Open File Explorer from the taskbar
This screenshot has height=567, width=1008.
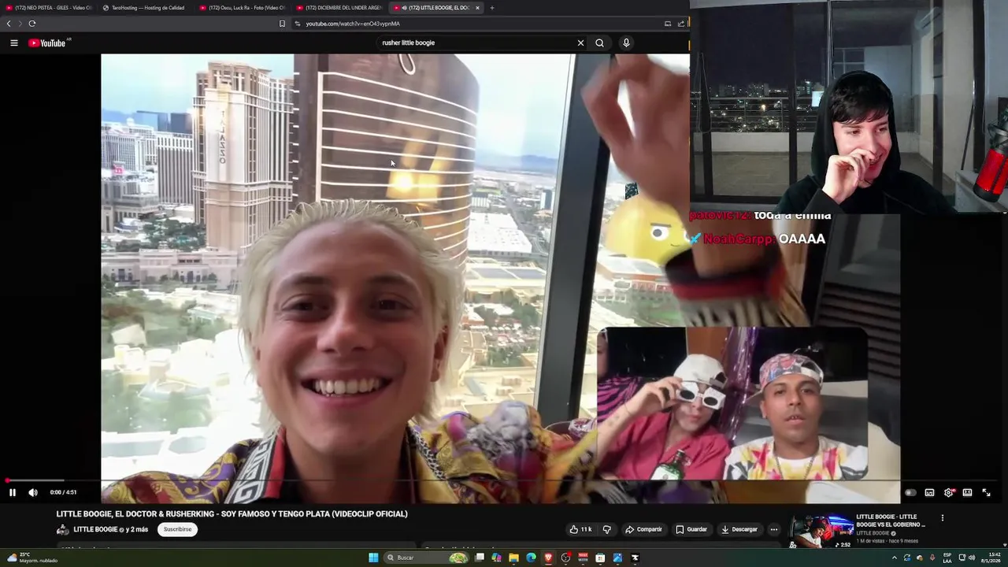pyautogui.click(x=513, y=558)
